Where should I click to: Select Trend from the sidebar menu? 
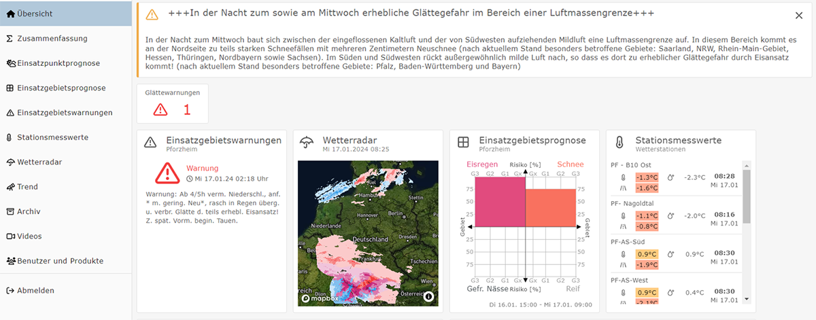click(x=27, y=187)
